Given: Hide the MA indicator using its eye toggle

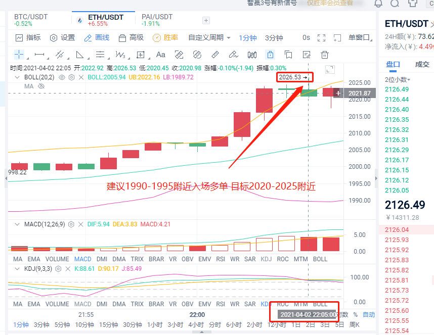Looking at the screenshot, I should point(41,86).
